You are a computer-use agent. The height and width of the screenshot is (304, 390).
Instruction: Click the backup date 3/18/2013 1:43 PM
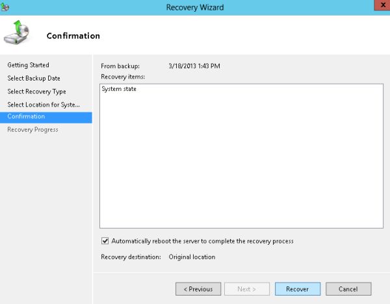tap(194, 66)
